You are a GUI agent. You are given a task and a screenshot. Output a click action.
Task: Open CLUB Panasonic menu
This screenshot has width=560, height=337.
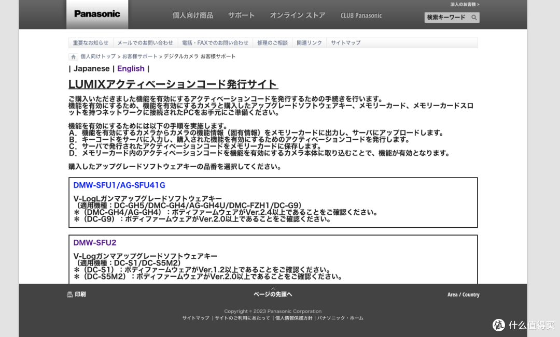tap(361, 16)
